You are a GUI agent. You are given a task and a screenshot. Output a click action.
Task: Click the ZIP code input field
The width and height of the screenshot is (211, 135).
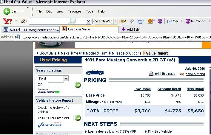[x=56, y=85]
